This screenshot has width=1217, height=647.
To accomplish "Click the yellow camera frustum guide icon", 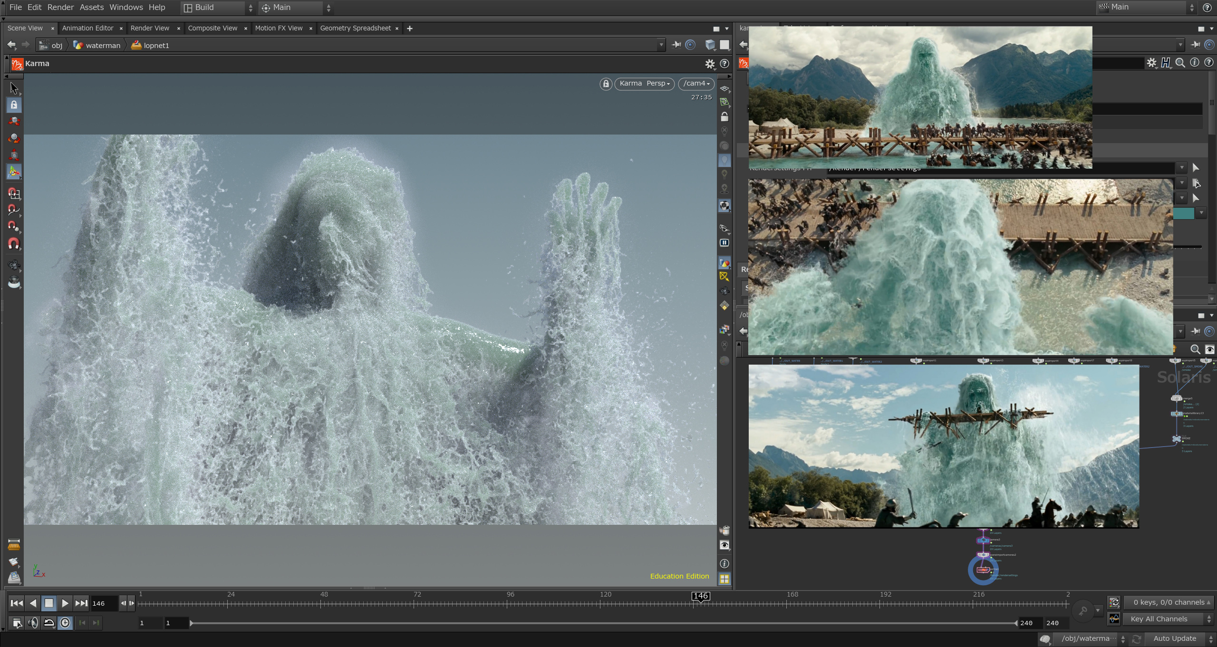I will point(724,277).
